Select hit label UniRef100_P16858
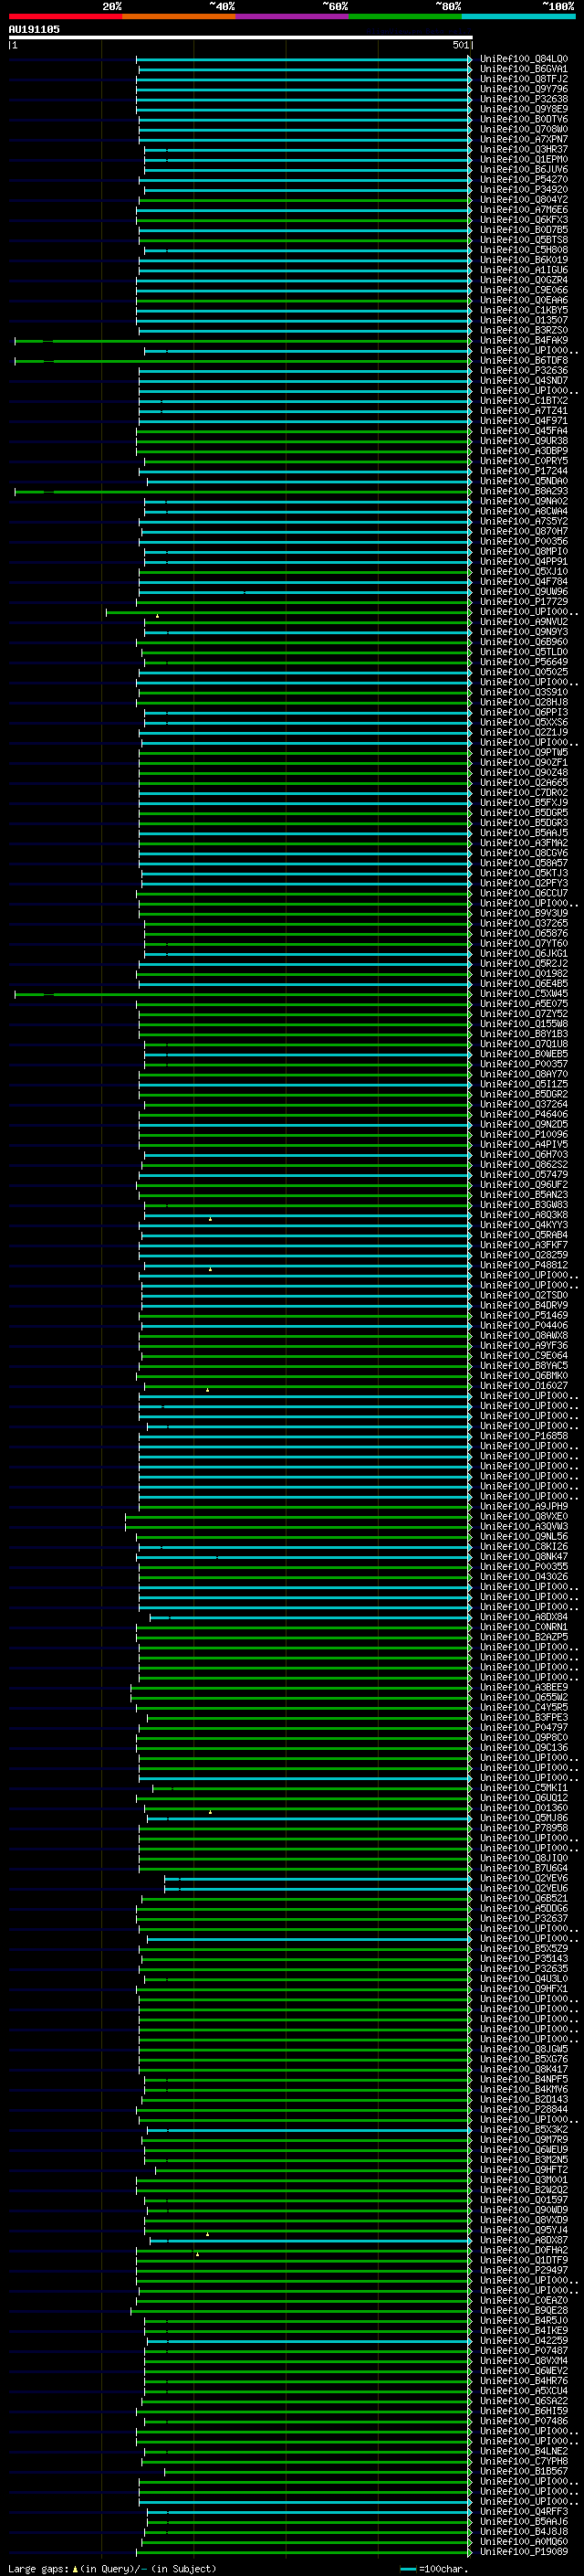 point(524,1436)
